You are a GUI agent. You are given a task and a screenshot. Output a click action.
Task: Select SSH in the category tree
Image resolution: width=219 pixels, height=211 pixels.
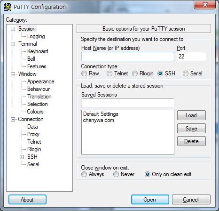pos(32,157)
